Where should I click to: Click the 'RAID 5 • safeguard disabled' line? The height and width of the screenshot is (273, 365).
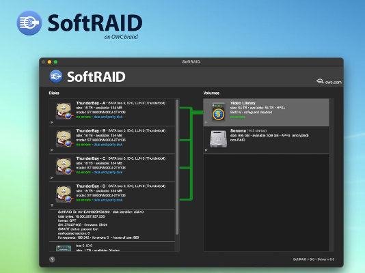[251, 112]
